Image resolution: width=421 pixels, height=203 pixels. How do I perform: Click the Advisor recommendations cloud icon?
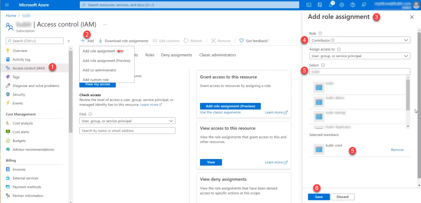[8, 149]
